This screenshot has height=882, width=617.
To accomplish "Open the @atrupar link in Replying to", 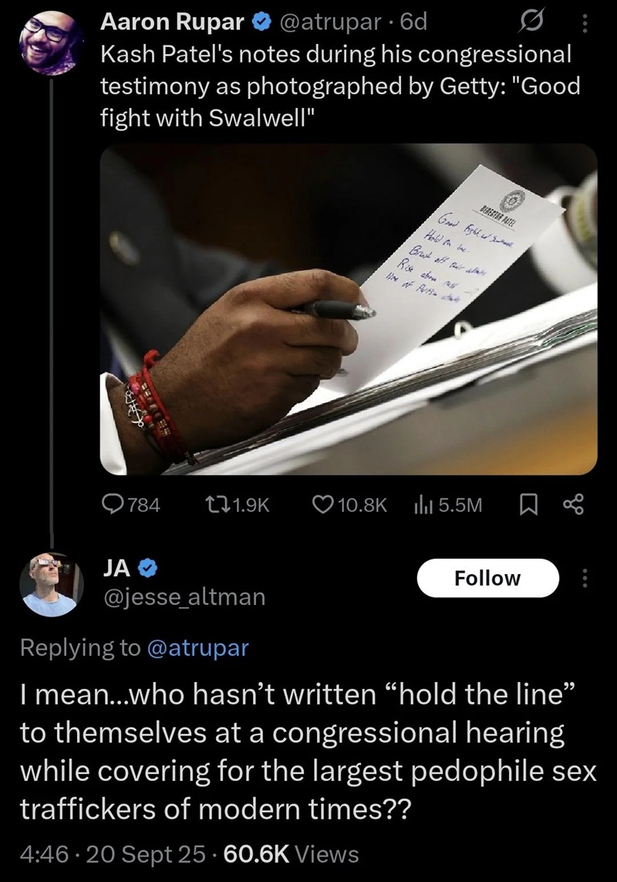I will click(x=197, y=647).
